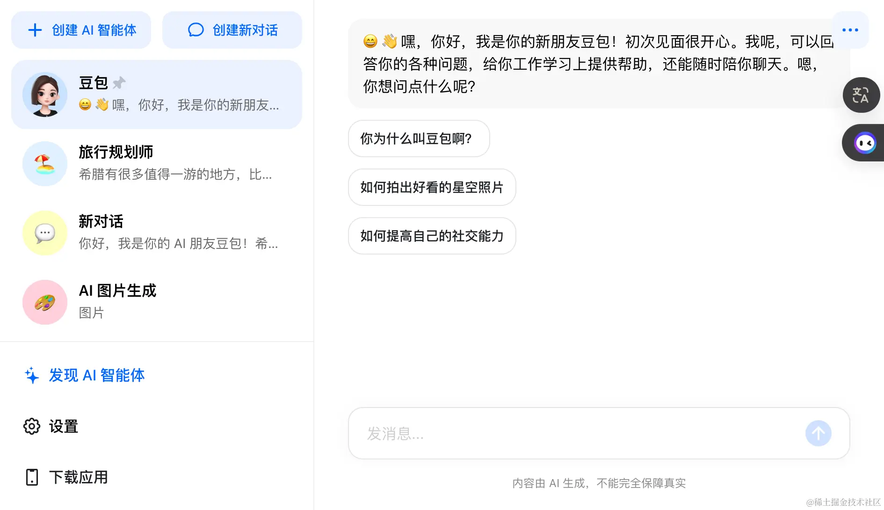Image resolution: width=884 pixels, height=510 pixels.
Task: Open 发现 AI 智能体 link
Action: click(x=85, y=375)
